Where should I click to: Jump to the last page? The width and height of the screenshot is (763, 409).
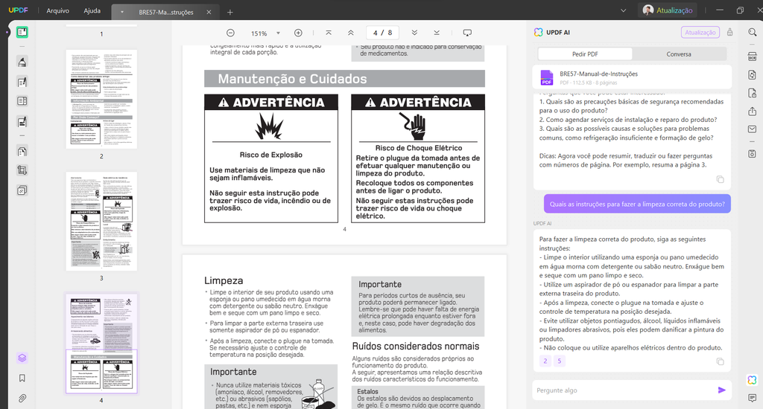click(x=437, y=33)
